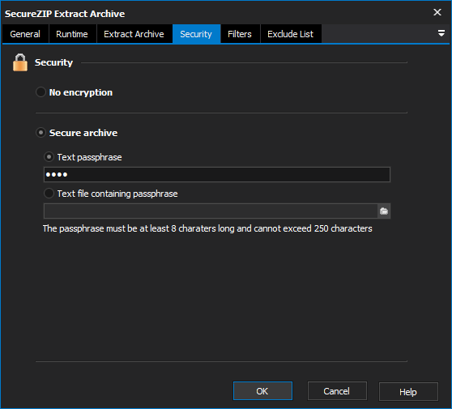Click the passphrase file path field
Screen dimensions: 452x409
[211, 211]
